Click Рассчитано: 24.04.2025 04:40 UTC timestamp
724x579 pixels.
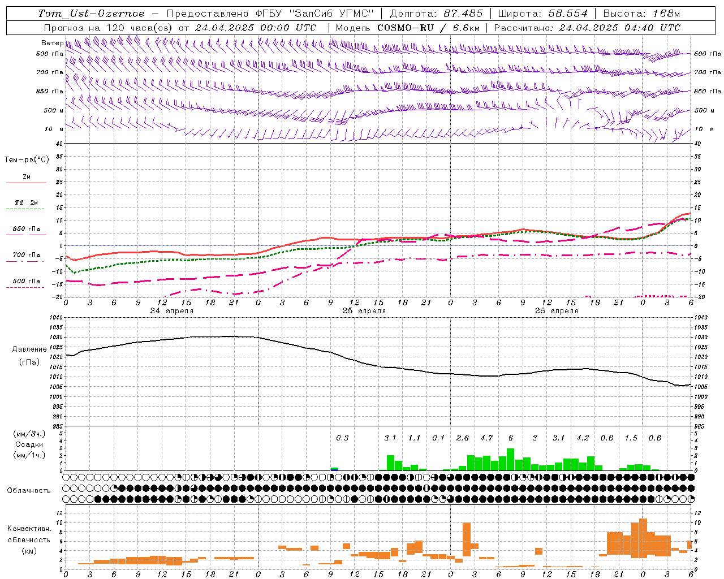coord(587,28)
